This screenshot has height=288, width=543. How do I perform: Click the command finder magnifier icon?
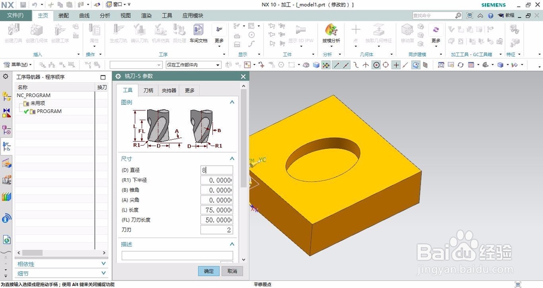(458, 16)
